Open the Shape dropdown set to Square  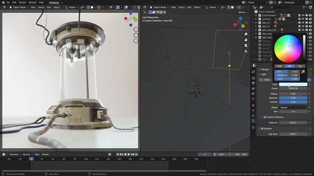293,108
